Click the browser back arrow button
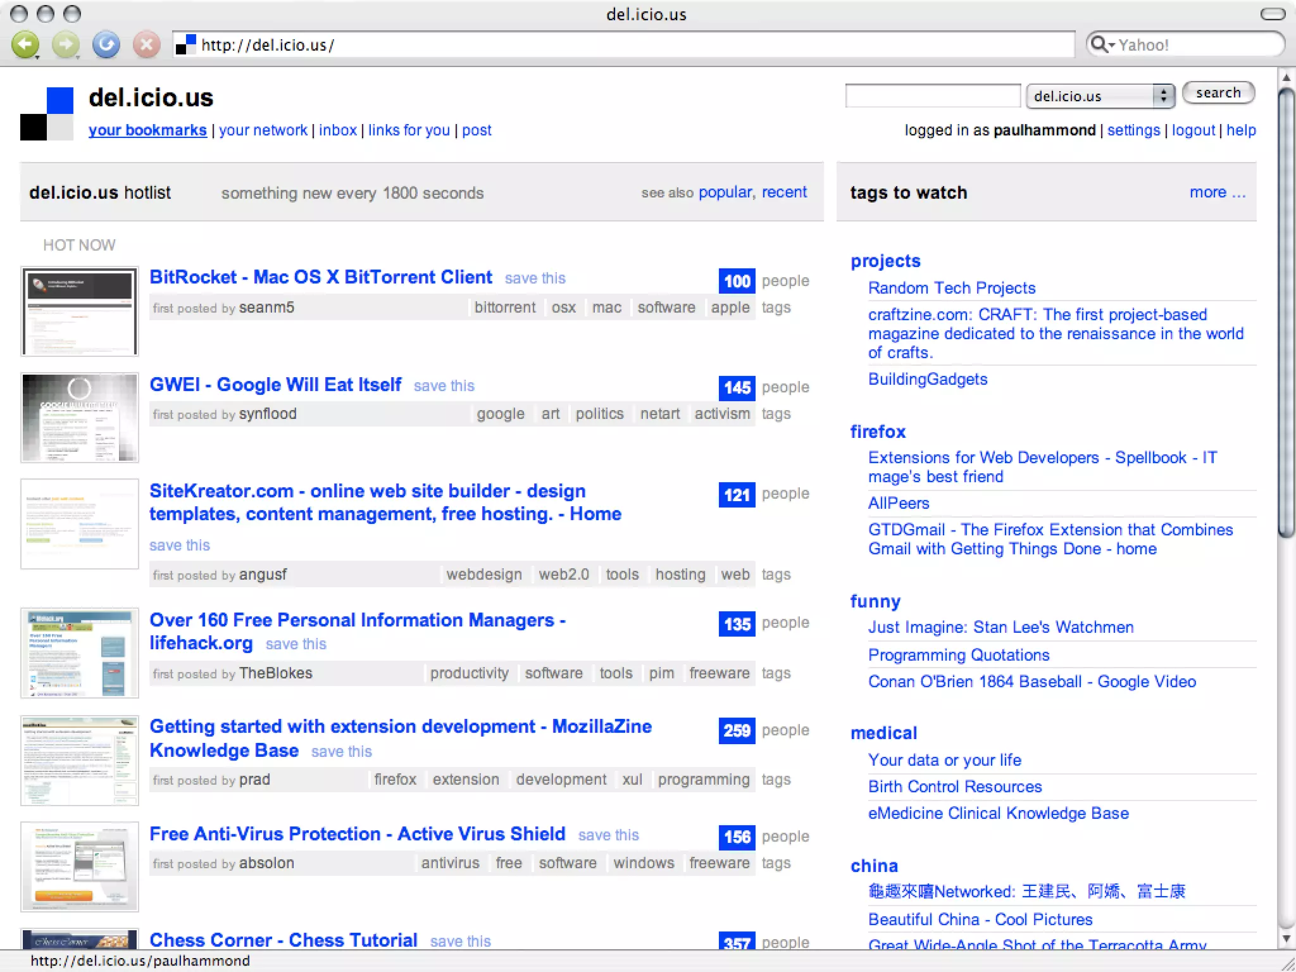Image resolution: width=1296 pixels, height=972 pixels. 25,45
